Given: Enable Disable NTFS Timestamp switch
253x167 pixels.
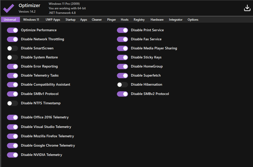Looking at the screenshot, I should pos(12,103).
